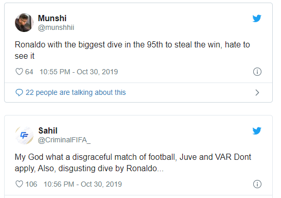This screenshot has width=281, height=198.
Task: Like Munshi's tweet with the heart icon
Action: 19,72
